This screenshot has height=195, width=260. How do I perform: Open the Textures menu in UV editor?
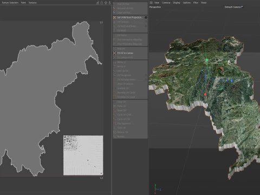(x=32, y=3)
